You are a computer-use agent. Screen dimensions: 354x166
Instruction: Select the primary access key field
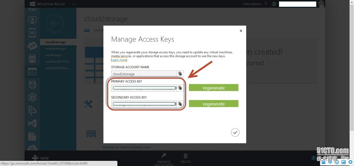pyautogui.click(x=144, y=88)
